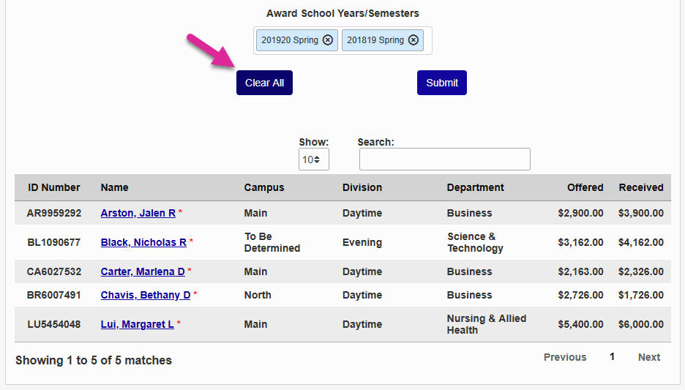
Task: Open Black, Nicholas R student record
Action: coord(143,242)
